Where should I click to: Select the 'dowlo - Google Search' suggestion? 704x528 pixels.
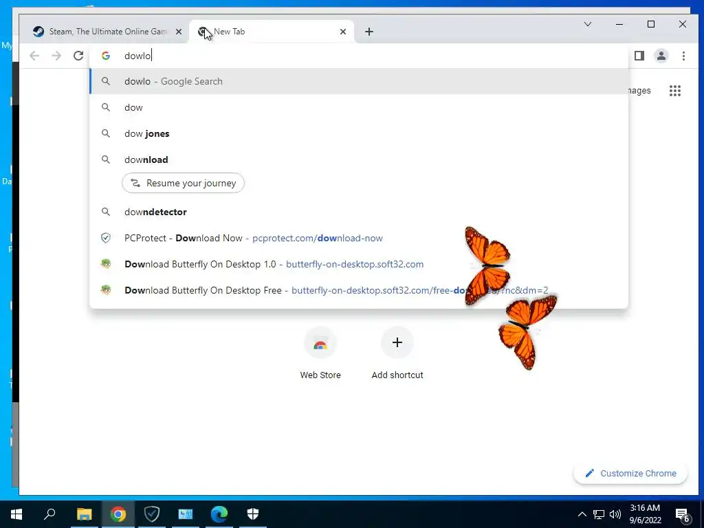click(359, 81)
